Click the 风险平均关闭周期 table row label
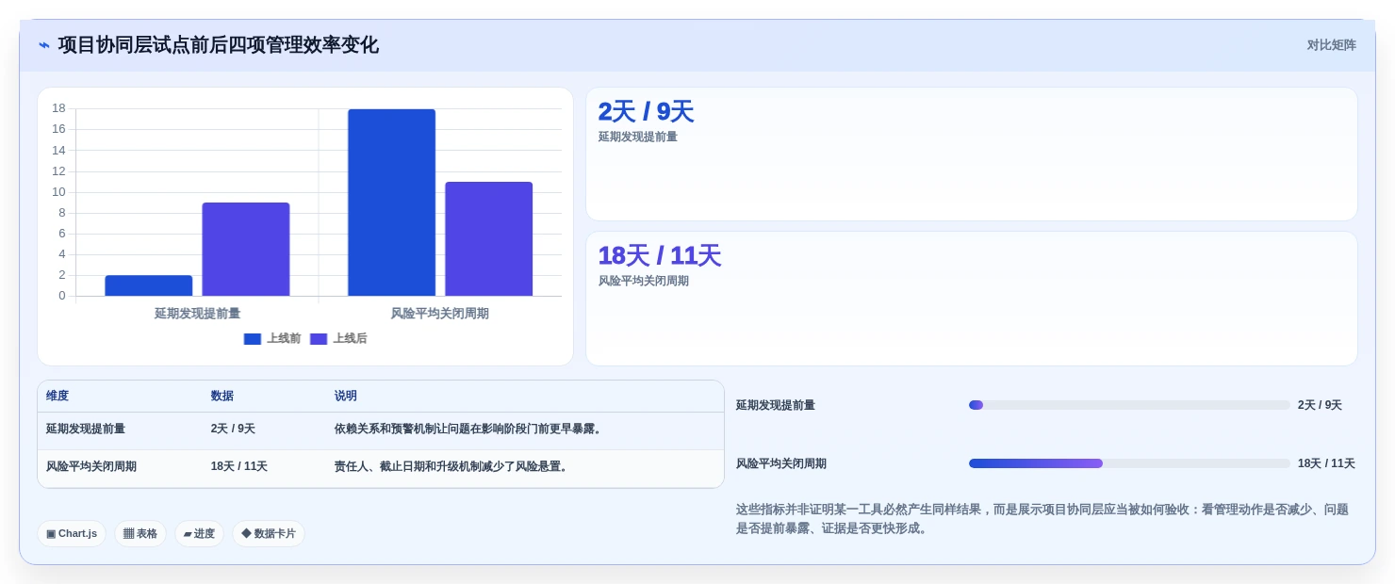Image resolution: width=1395 pixels, height=584 pixels. pyautogui.click(x=91, y=467)
